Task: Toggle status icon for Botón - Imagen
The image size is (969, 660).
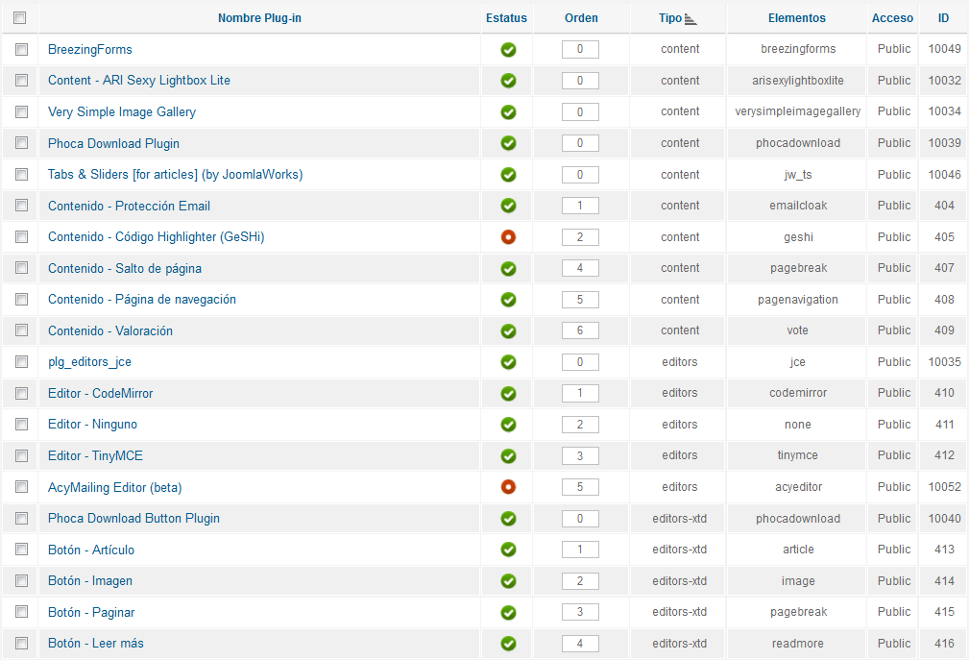Action: (x=508, y=580)
